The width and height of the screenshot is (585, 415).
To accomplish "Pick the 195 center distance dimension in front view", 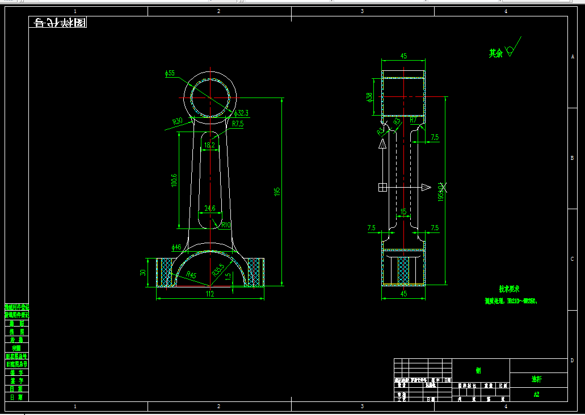I will [277, 192].
